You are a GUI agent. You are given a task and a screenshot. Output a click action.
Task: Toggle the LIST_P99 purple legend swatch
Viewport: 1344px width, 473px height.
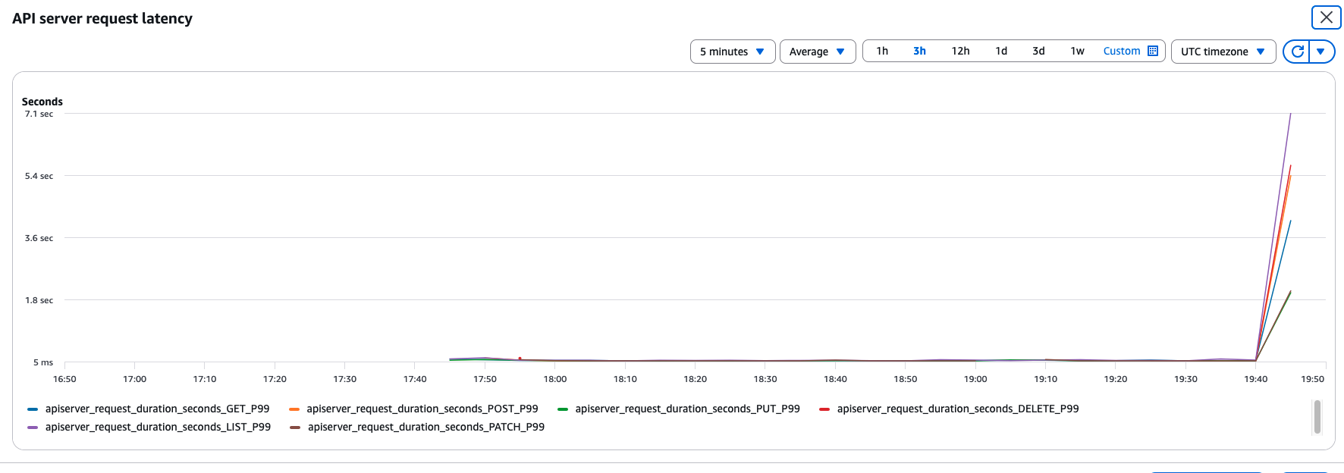pos(33,428)
